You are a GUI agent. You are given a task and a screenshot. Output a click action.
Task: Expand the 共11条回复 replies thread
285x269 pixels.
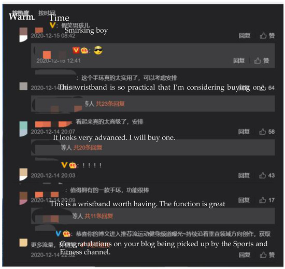click(x=98, y=216)
